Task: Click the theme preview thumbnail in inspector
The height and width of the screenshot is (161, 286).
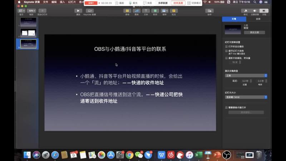Action: pyautogui.click(x=233, y=30)
